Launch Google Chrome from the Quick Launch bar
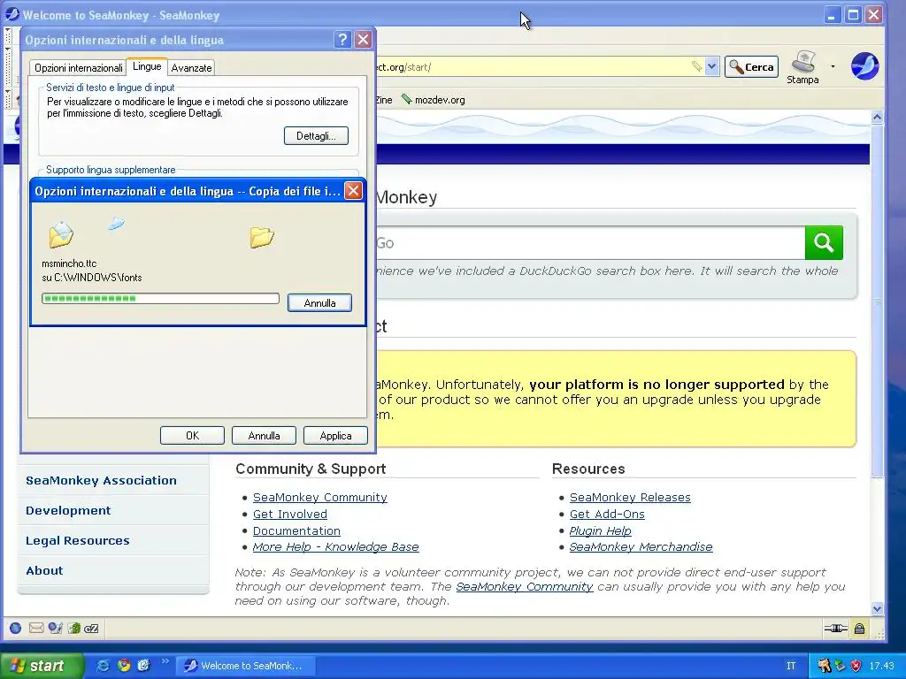The image size is (906, 679). click(x=124, y=665)
